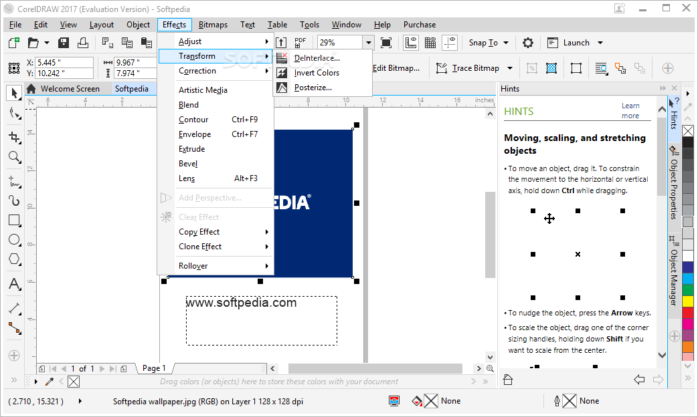The height and width of the screenshot is (417, 698).
Task: Select the Ellipse tool
Action: (14, 240)
